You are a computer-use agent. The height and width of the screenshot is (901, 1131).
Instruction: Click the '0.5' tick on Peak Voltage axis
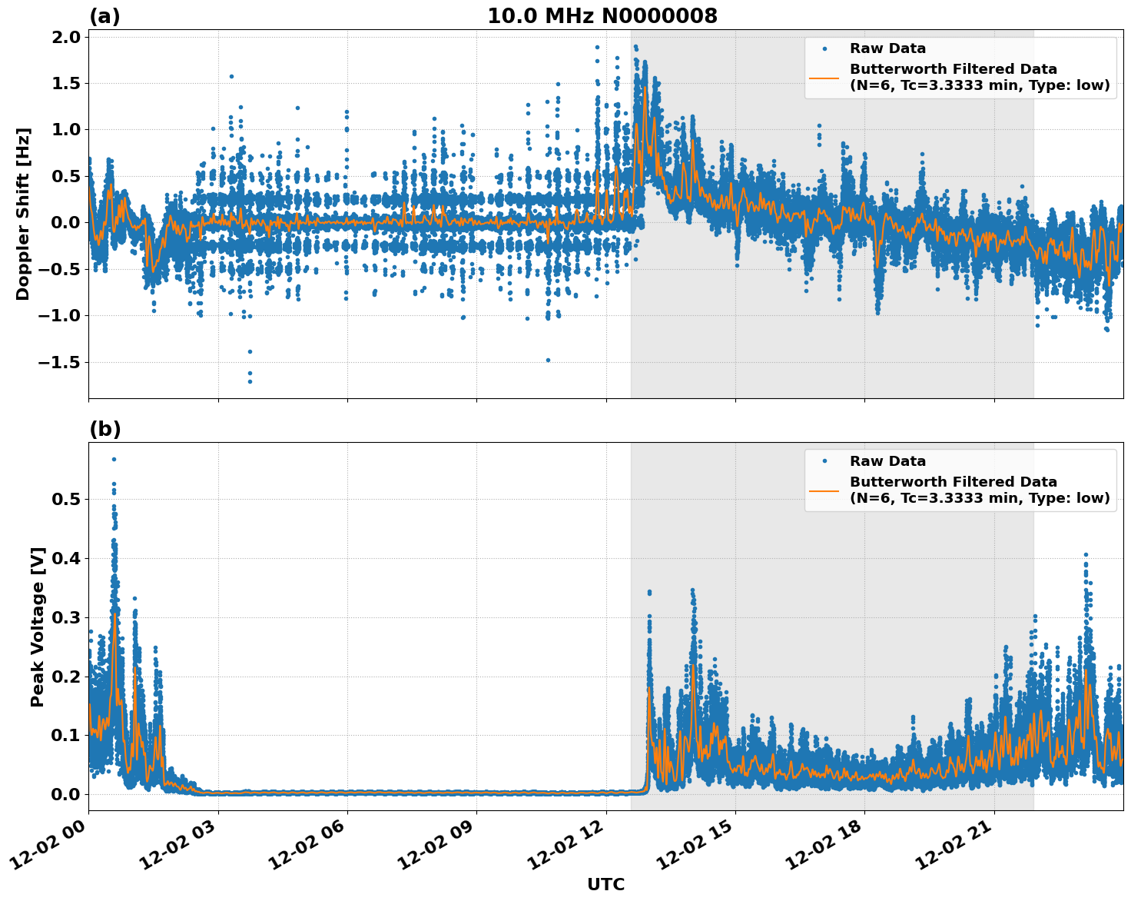point(66,500)
